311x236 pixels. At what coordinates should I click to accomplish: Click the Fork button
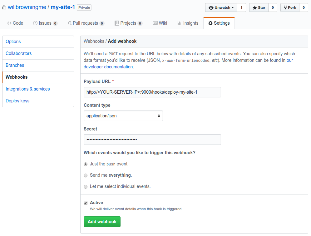[x=290, y=7]
